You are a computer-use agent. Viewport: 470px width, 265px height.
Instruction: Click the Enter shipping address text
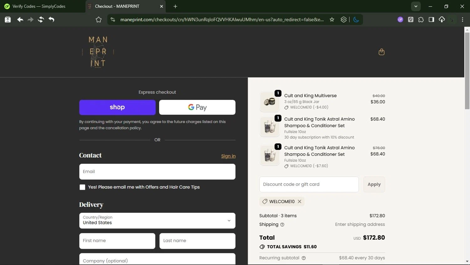point(360,224)
